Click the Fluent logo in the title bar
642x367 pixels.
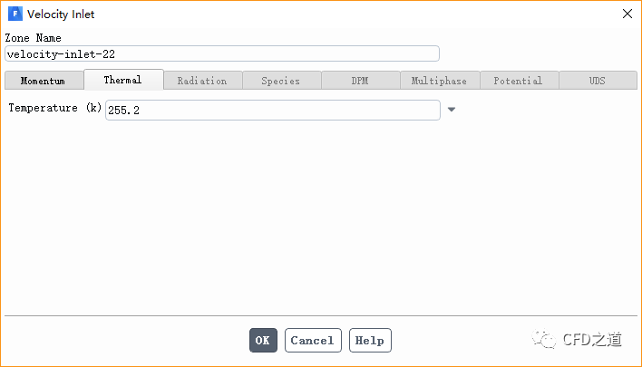(15, 14)
